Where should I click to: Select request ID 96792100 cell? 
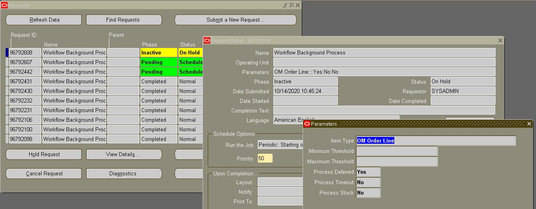(25, 129)
